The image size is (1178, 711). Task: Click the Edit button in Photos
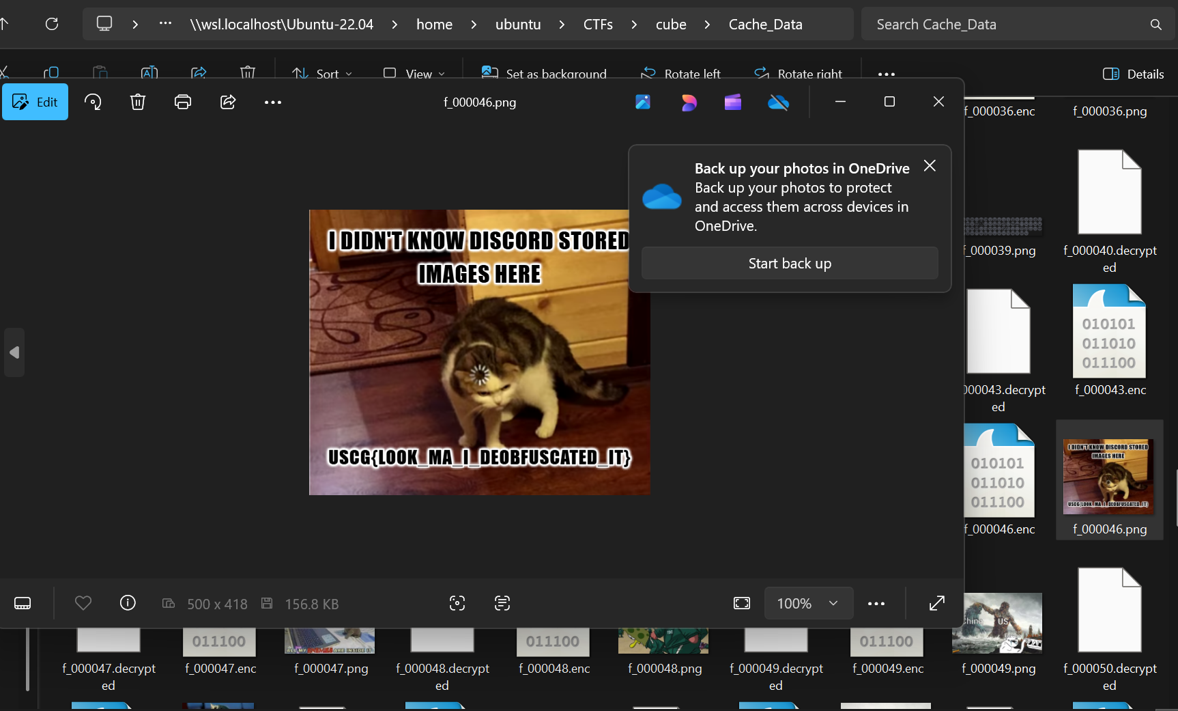35,102
